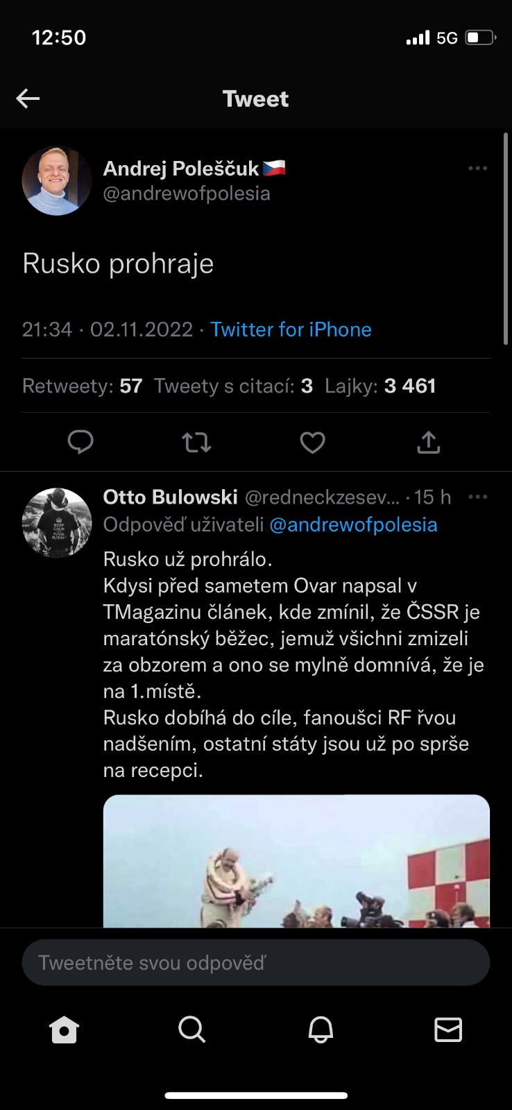Like the tweet with heart icon

tap(312, 442)
